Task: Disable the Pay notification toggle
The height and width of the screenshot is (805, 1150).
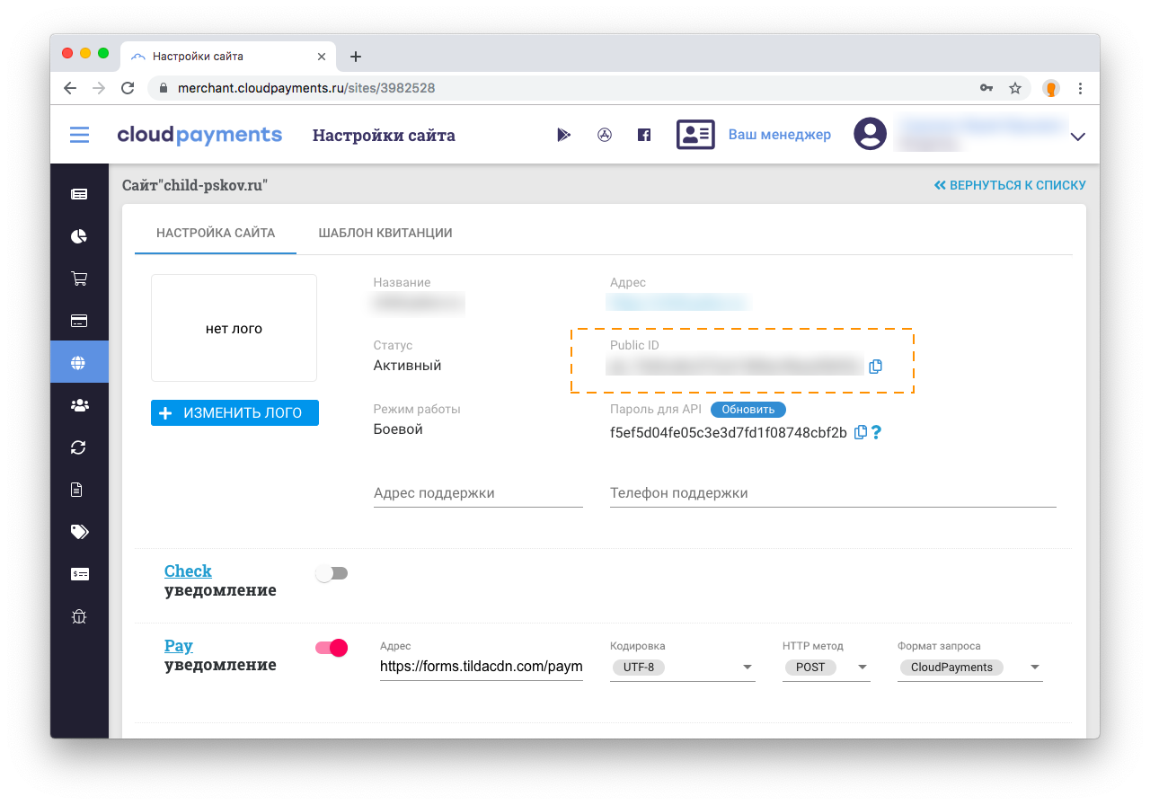Action: pos(332,648)
